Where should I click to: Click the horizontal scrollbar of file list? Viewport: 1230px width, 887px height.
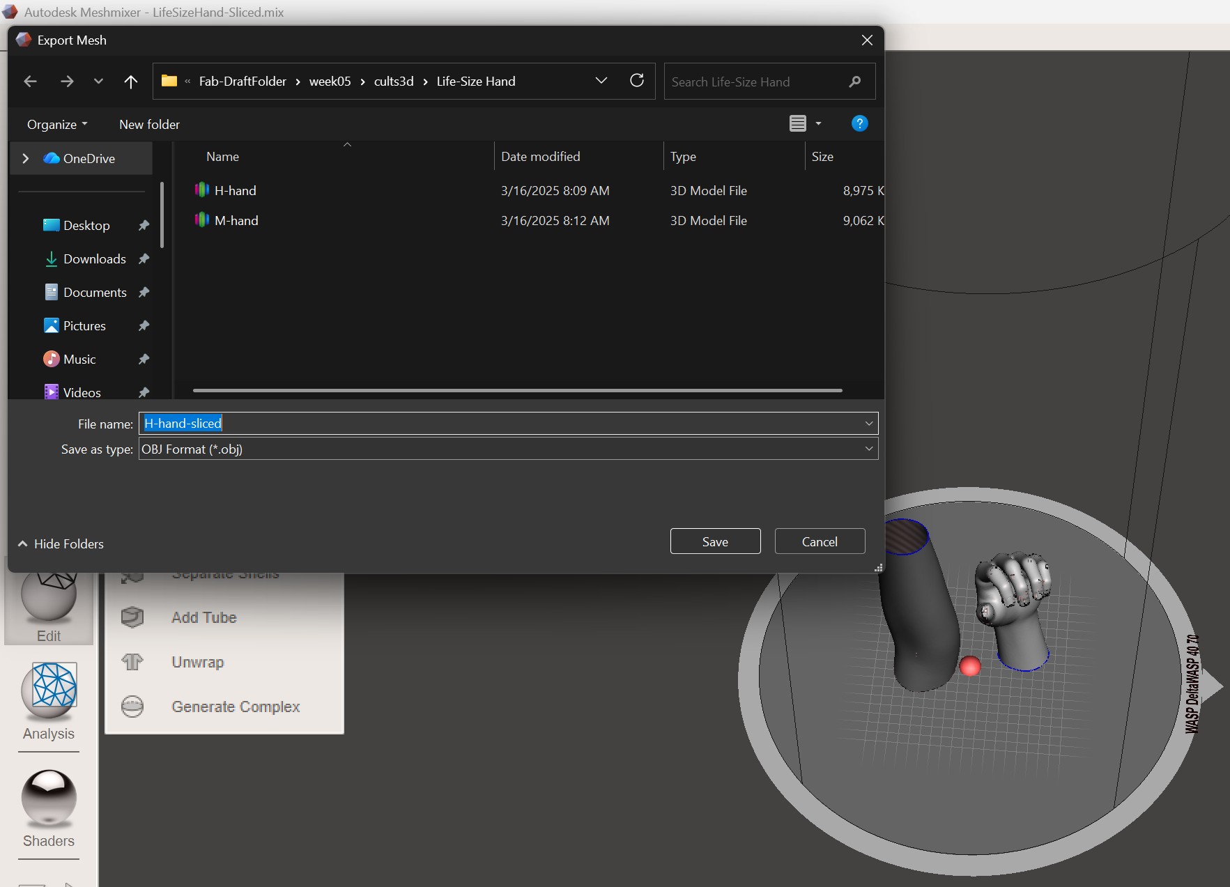coord(517,390)
